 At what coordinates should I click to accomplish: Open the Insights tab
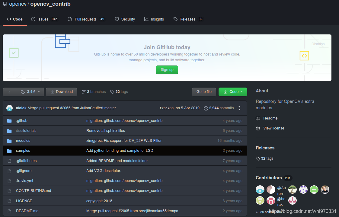tap(154, 19)
